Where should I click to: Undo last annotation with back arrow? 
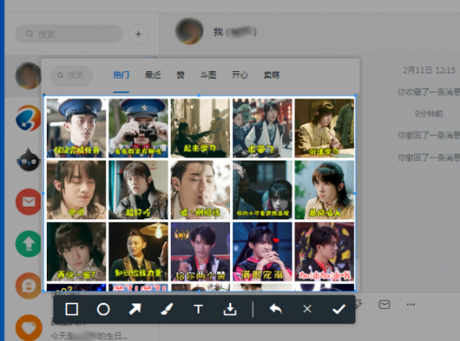tap(275, 309)
